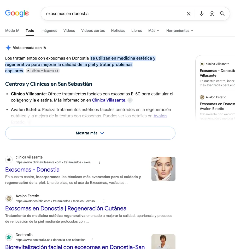Switch to the Noticias tab
The width and height of the screenshot is (235, 249).
pos(118,30)
